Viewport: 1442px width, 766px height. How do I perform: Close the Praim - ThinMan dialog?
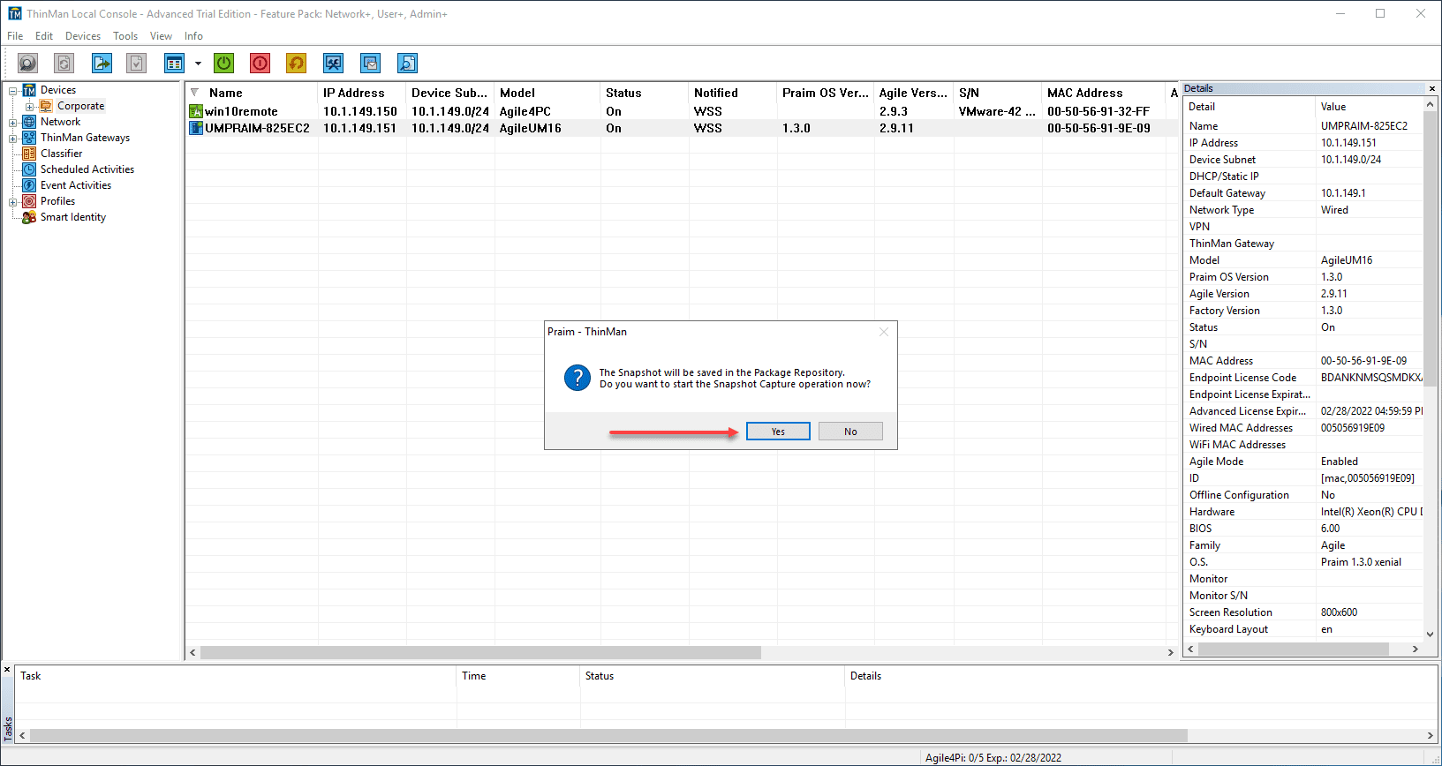click(x=884, y=332)
